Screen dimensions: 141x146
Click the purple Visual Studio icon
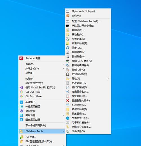(x=21, y=88)
